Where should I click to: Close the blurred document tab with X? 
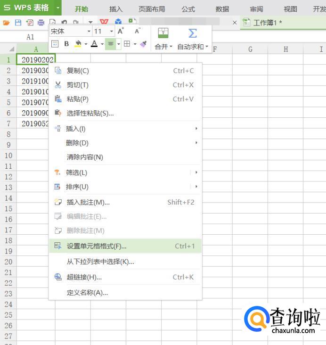235,23
